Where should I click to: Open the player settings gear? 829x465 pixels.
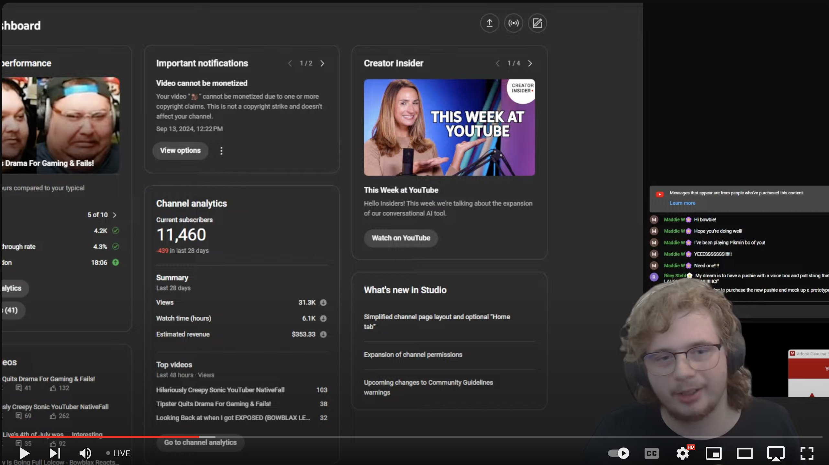coord(683,453)
